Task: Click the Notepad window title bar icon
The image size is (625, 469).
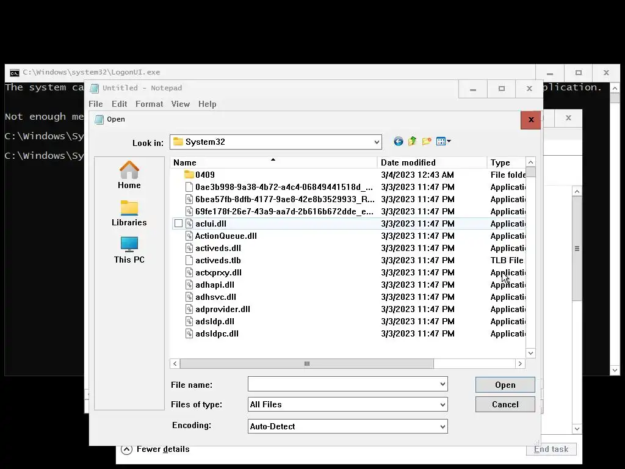Action: [x=95, y=88]
